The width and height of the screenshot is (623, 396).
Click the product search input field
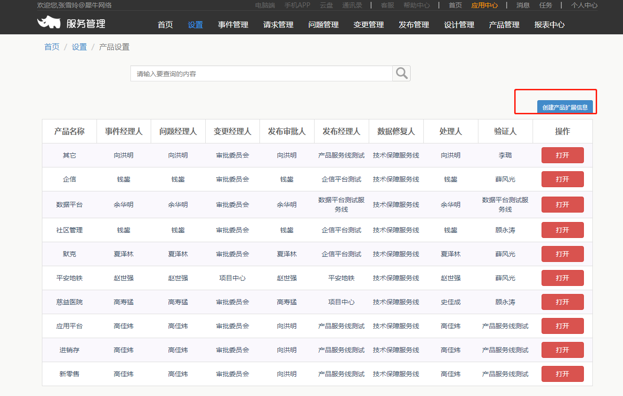[261, 73]
